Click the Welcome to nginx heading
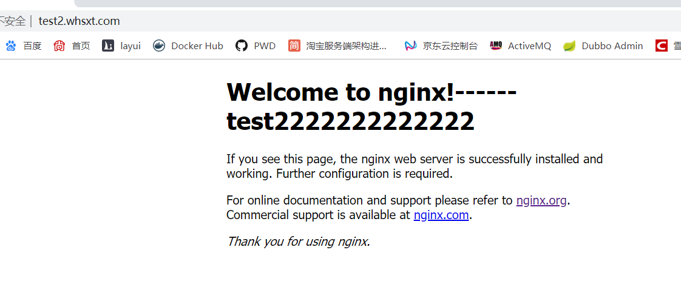The width and height of the screenshot is (681, 298). click(x=371, y=92)
